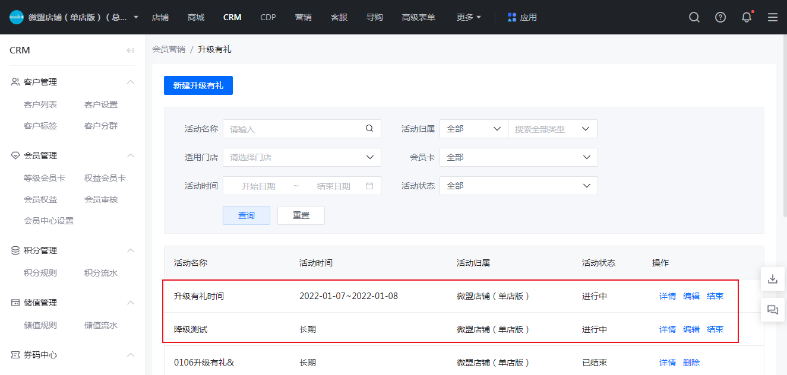Switch to the 店铺 top menu
The image size is (787, 375).
160,17
